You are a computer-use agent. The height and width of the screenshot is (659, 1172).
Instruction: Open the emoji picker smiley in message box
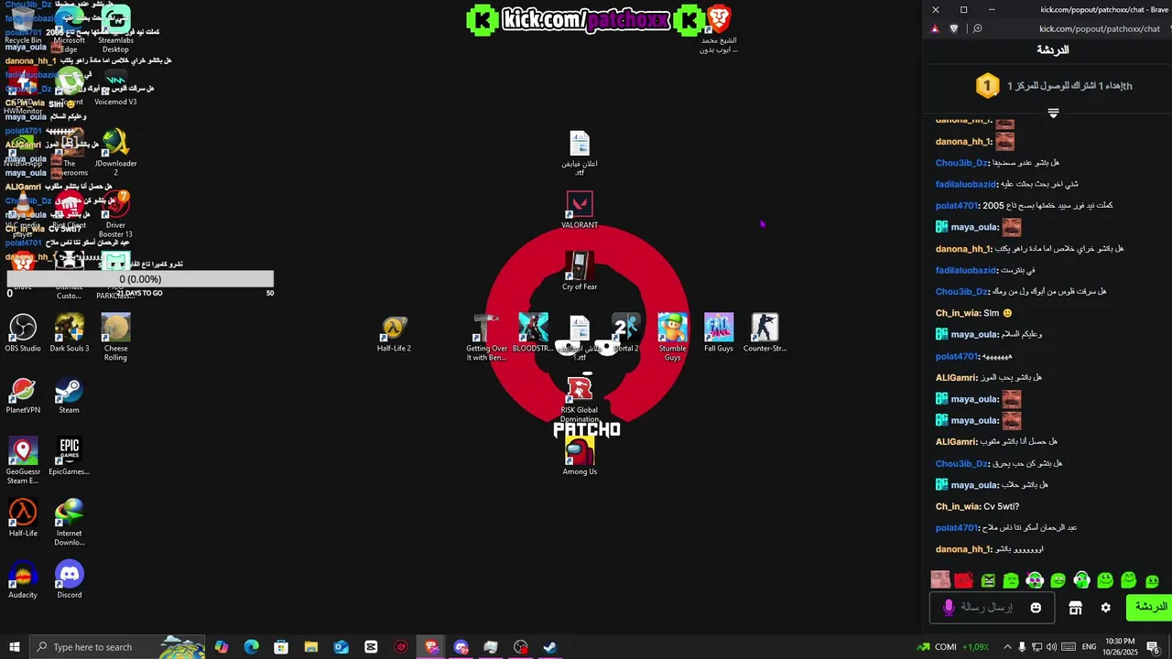1036,608
